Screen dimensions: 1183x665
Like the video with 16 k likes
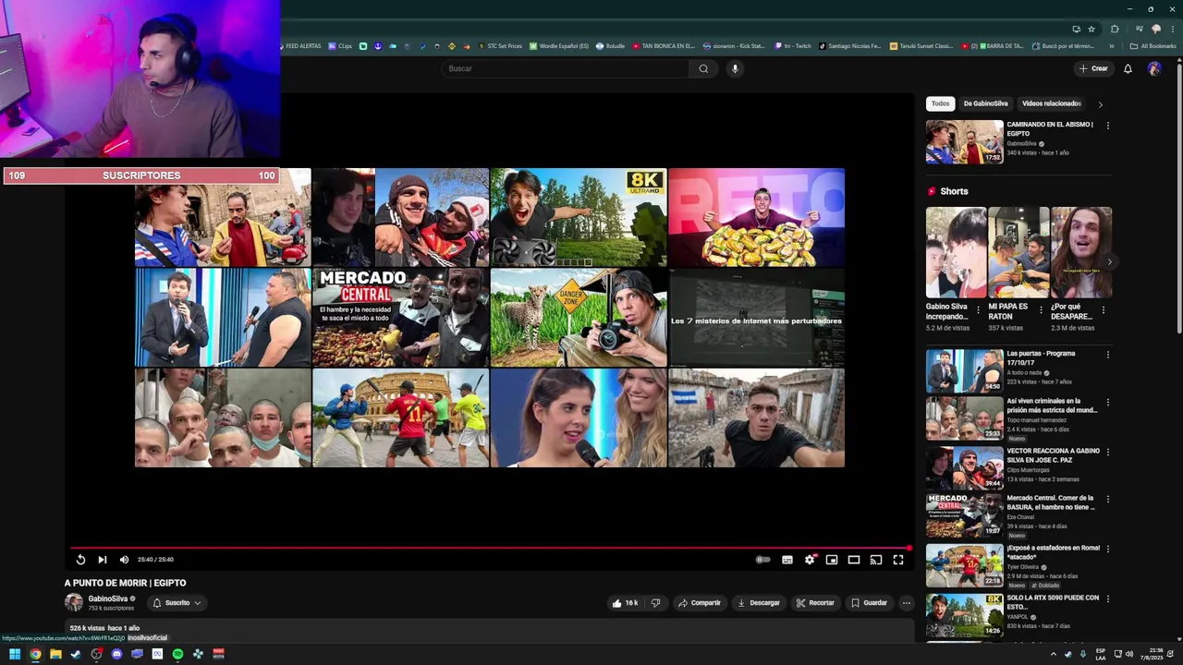click(x=625, y=603)
